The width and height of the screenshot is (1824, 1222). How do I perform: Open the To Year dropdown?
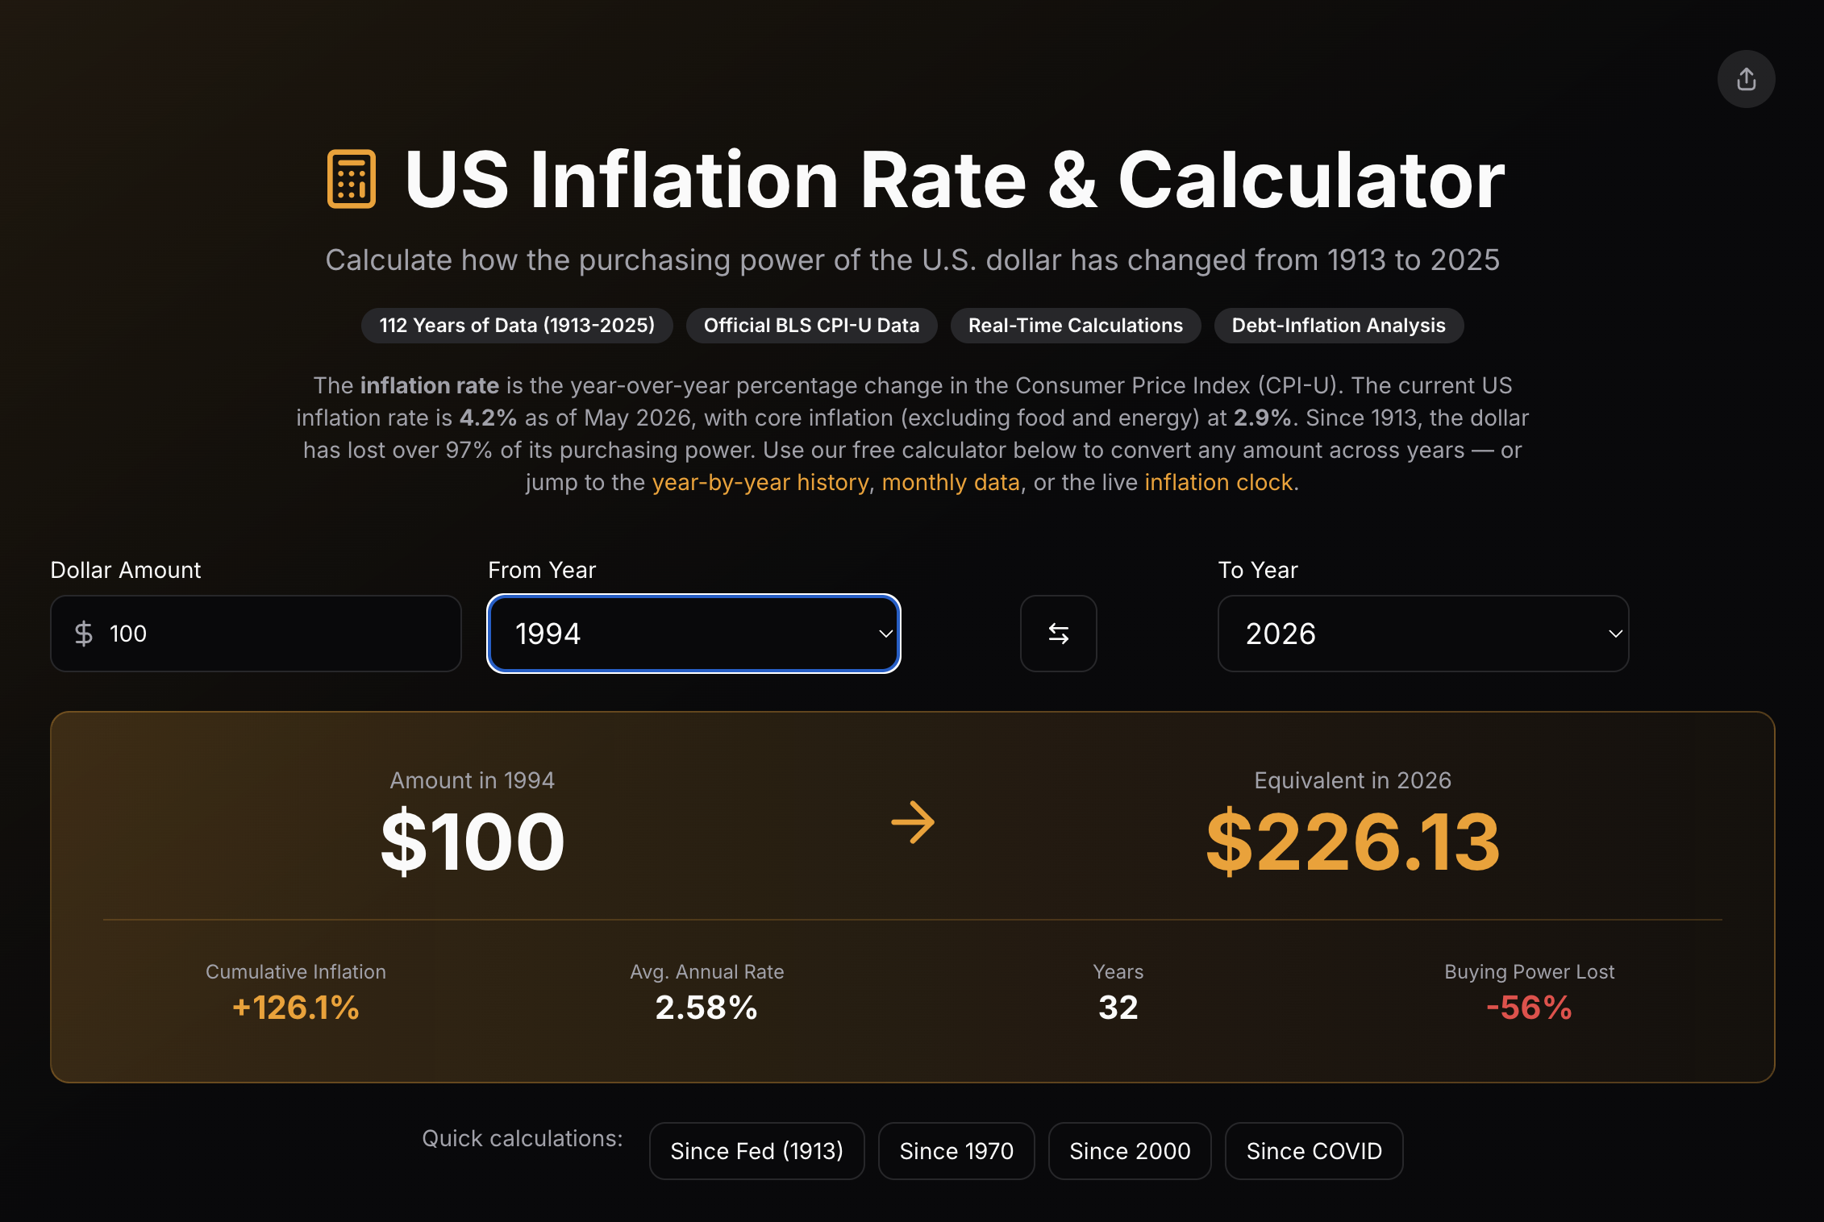[1423, 634]
